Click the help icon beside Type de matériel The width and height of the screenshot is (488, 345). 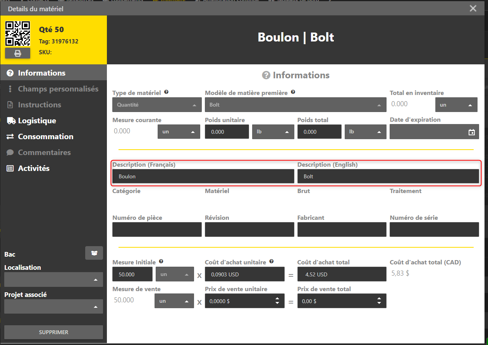(x=167, y=92)
